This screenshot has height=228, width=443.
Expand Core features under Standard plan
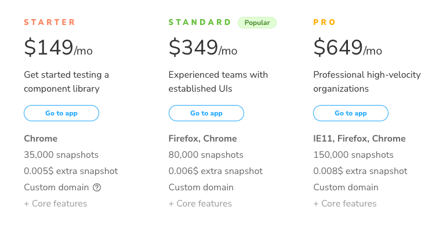pyautogui.click(x=200, y=204)
